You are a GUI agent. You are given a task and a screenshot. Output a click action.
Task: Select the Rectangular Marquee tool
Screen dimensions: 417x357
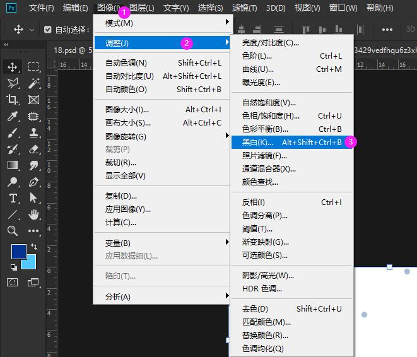point(33,66)
